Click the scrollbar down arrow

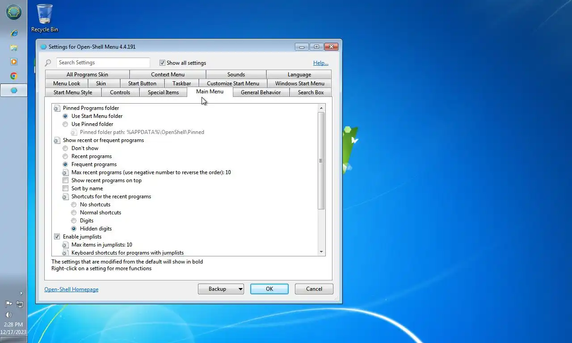click(x=321, y=252)
